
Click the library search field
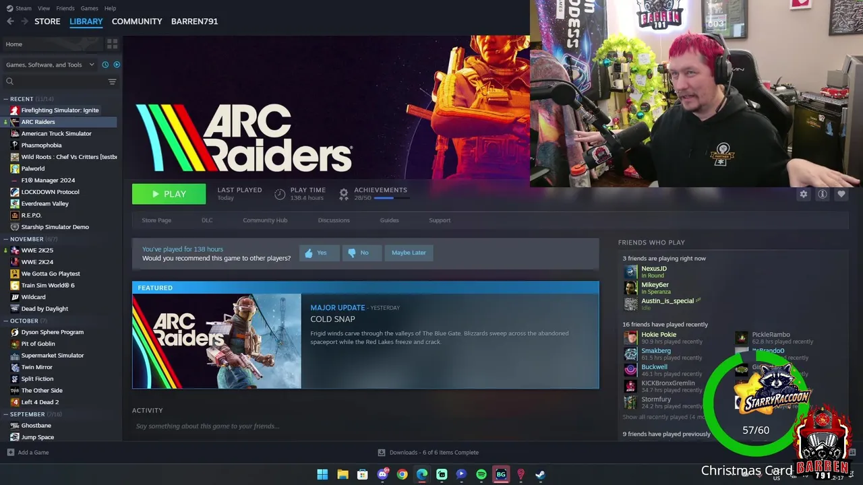coord(55,82)
